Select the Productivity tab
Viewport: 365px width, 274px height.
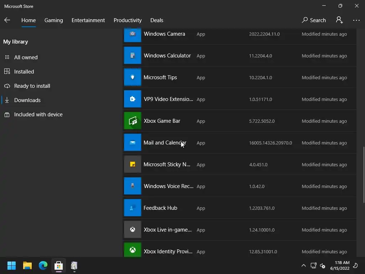click(x=128, y=20)
